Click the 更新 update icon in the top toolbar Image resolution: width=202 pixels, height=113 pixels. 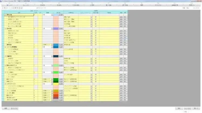[x=92, y=5]
